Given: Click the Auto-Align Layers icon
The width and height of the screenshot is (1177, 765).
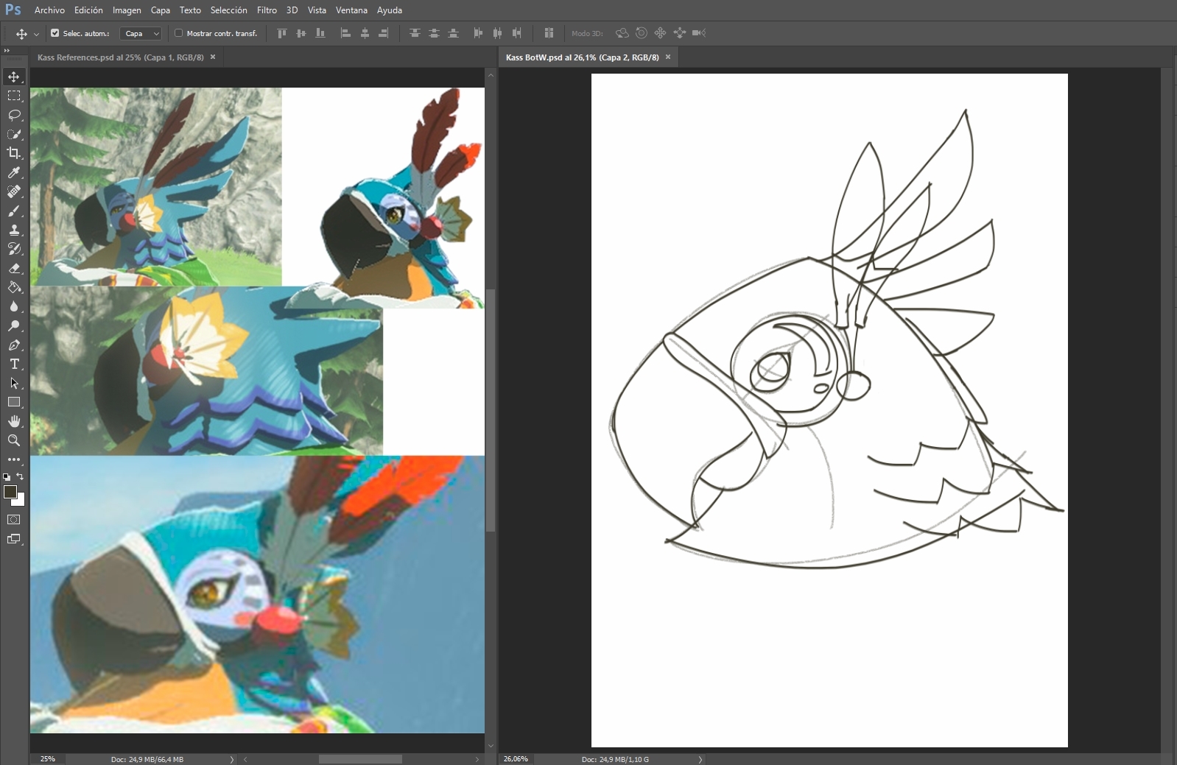Looking at the screenshot, I should point(549,33).
